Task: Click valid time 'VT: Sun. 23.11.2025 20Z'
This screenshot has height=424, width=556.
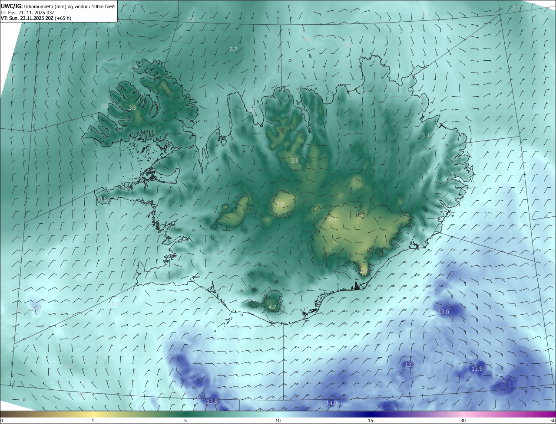Action: point(27,18)
